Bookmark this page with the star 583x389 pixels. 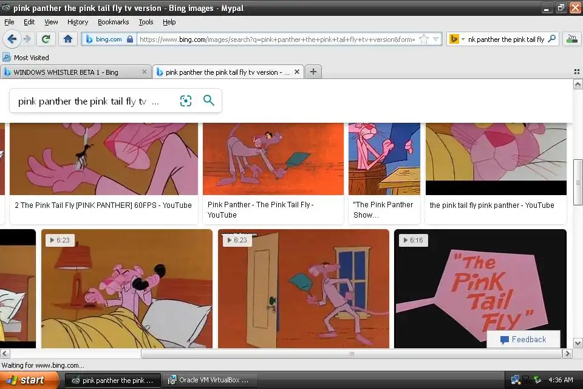(423, 39)
